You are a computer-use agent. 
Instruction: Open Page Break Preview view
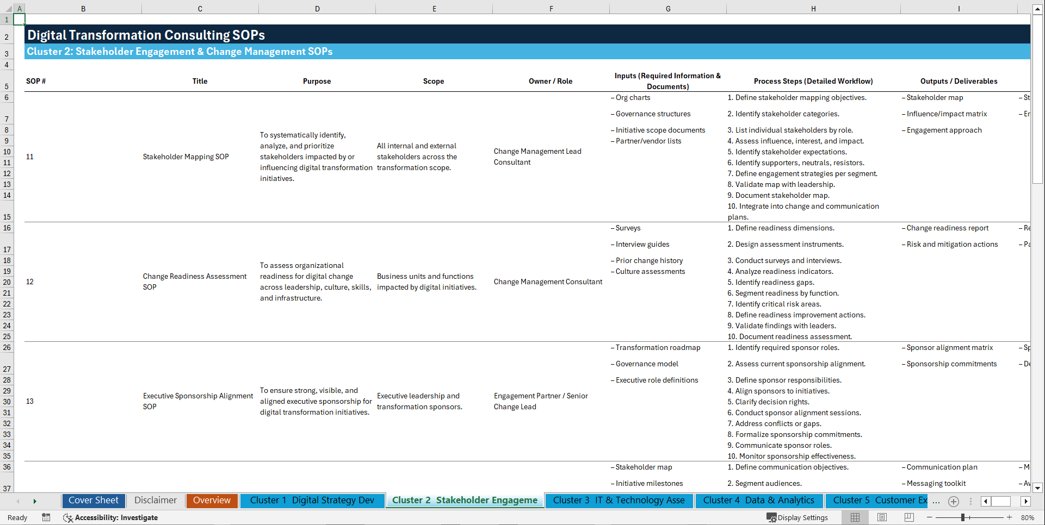coord(909,517)
